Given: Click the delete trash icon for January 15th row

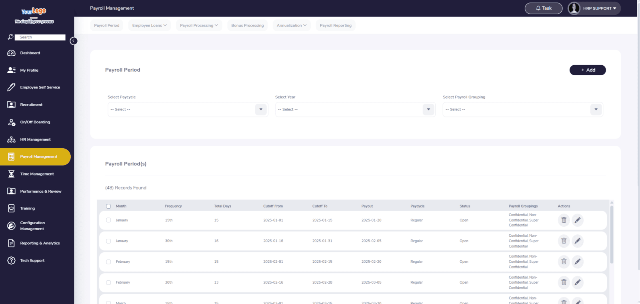Looking at the screenshot, I should point(564,220).
